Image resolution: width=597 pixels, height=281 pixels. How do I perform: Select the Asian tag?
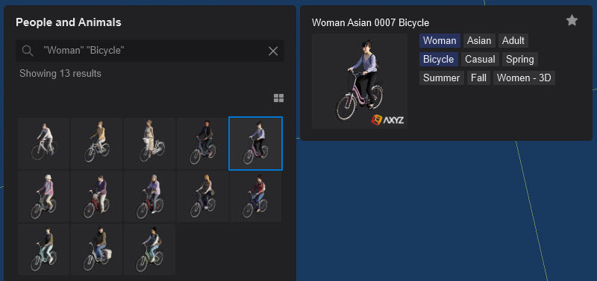tap(479, 41)
